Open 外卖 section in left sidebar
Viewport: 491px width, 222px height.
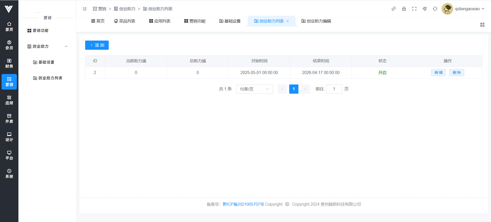[9, 118]
